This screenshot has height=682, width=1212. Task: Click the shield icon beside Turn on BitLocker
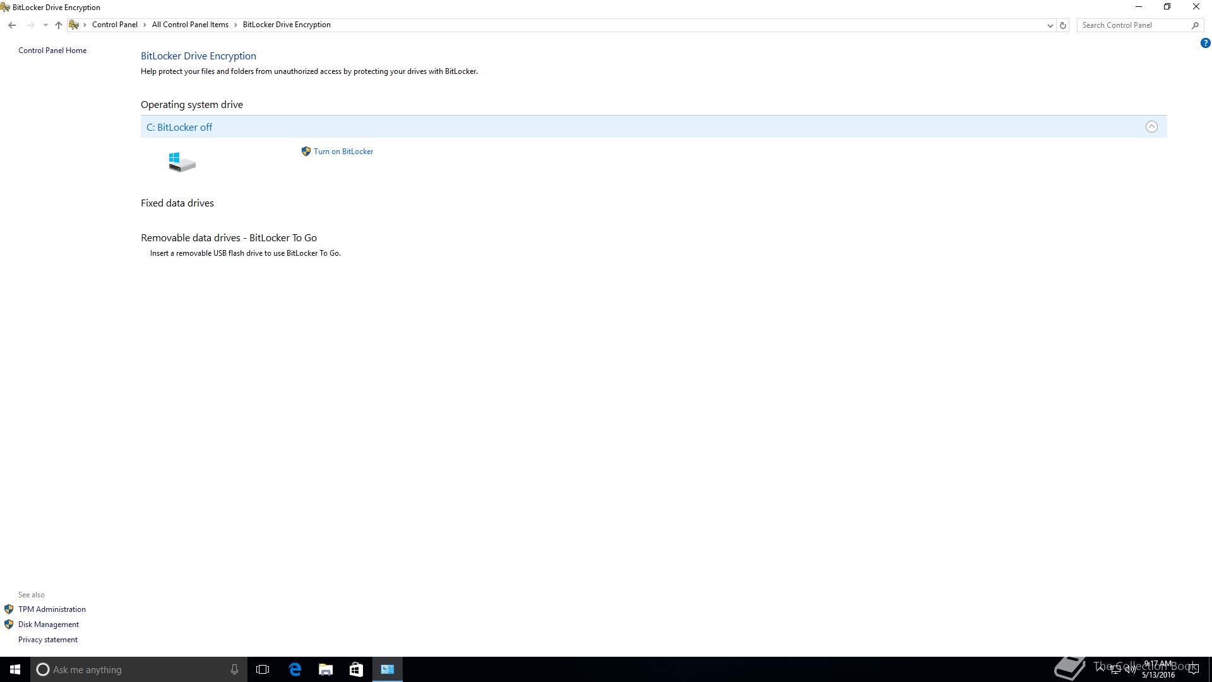click(x=306, y=152)
